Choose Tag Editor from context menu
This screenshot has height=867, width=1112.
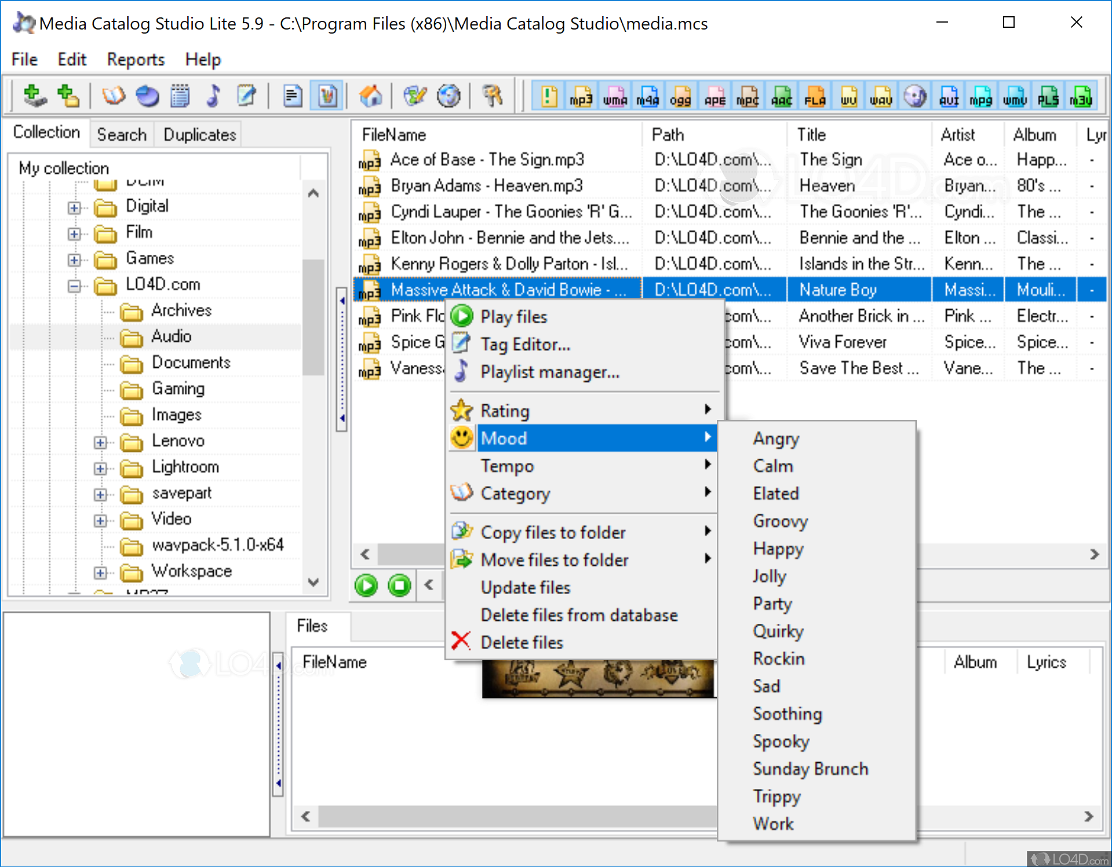click(525, 345)
